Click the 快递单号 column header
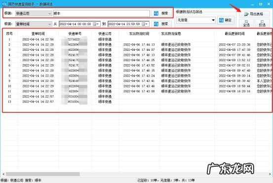Screen dimensions: 273x183 pos(75,34)
